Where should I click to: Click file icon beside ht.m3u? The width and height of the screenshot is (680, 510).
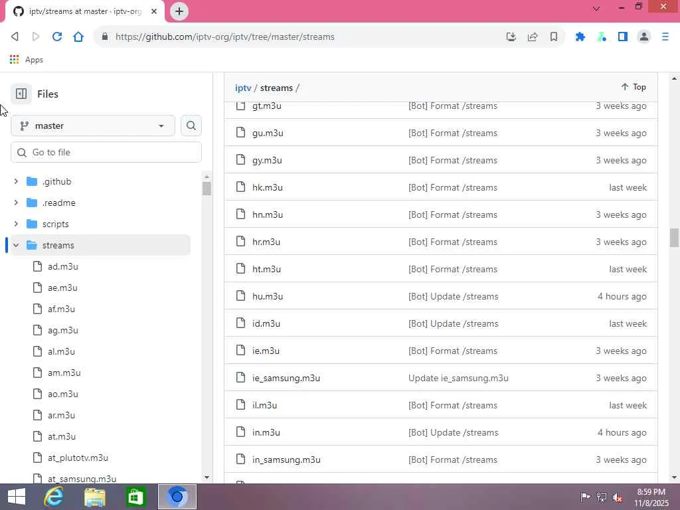click(240, 269)
